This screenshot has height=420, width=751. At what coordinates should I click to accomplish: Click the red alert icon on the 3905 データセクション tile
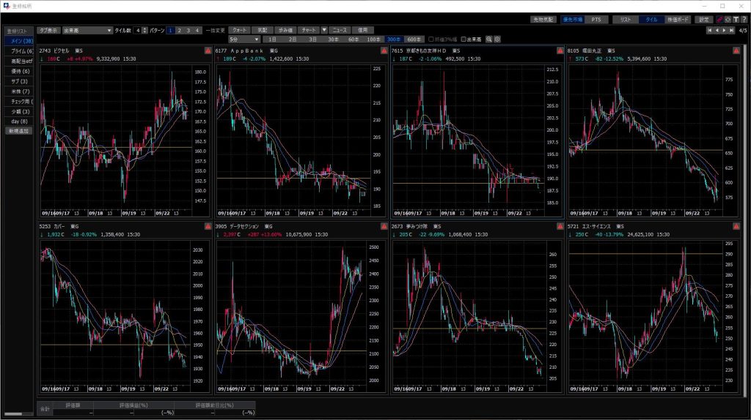[384, 227]
